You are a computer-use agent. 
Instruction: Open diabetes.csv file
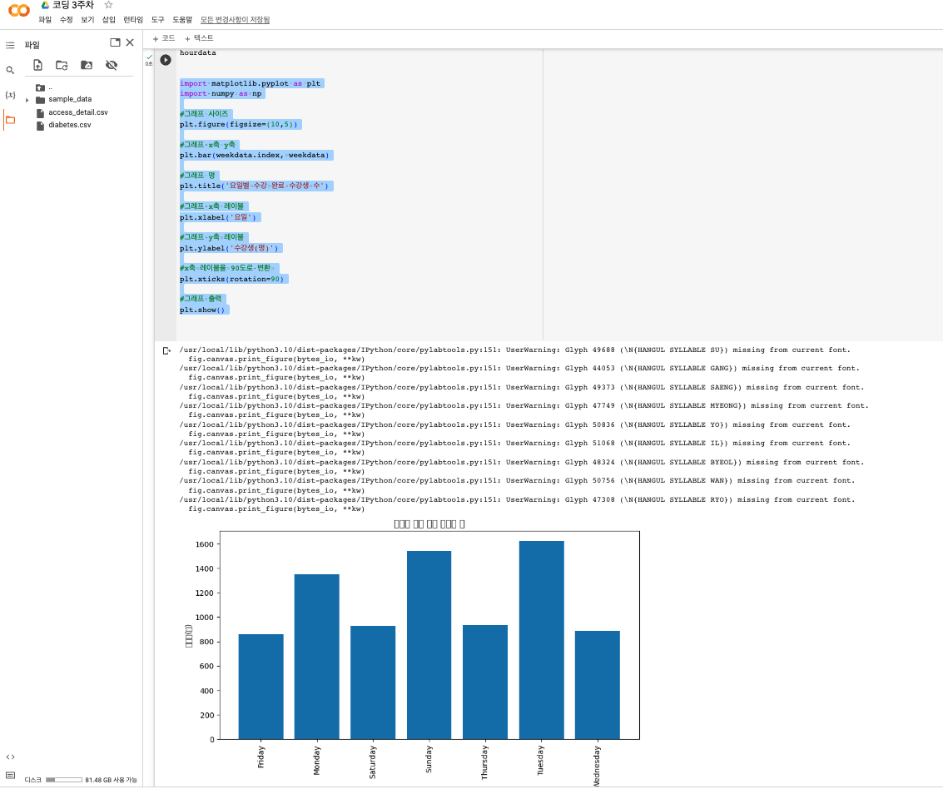pos(70,125)
